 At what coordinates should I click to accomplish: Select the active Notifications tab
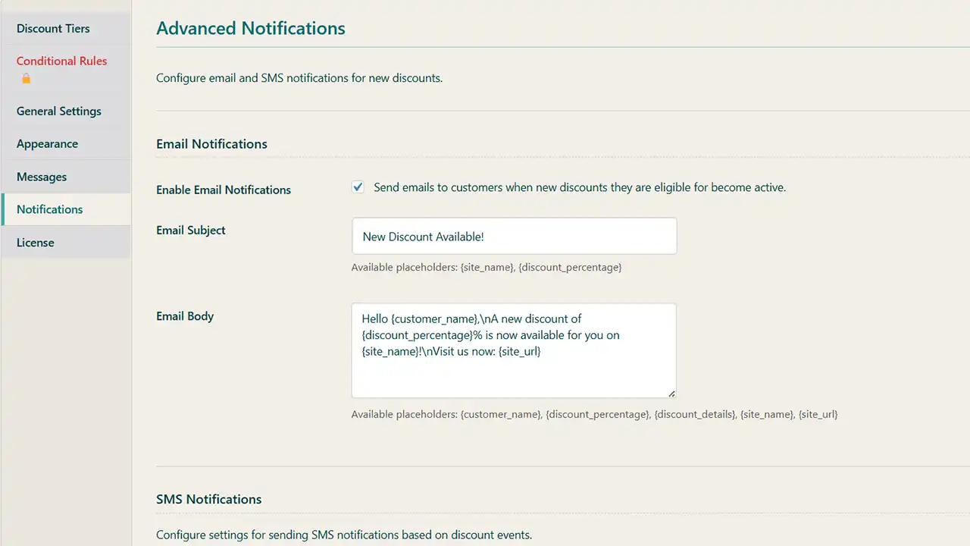click(x=50, y=209)
